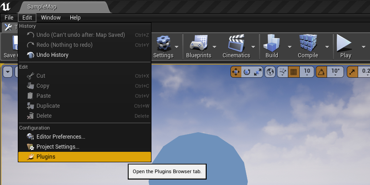
Task: Close the Edit menu
Action: coord(27,18)
